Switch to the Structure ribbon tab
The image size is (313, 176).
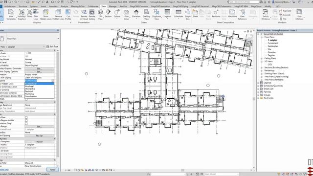pos(23,6)
